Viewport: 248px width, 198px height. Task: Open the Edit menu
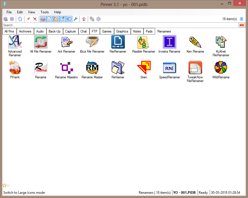(x=20, y=12)
